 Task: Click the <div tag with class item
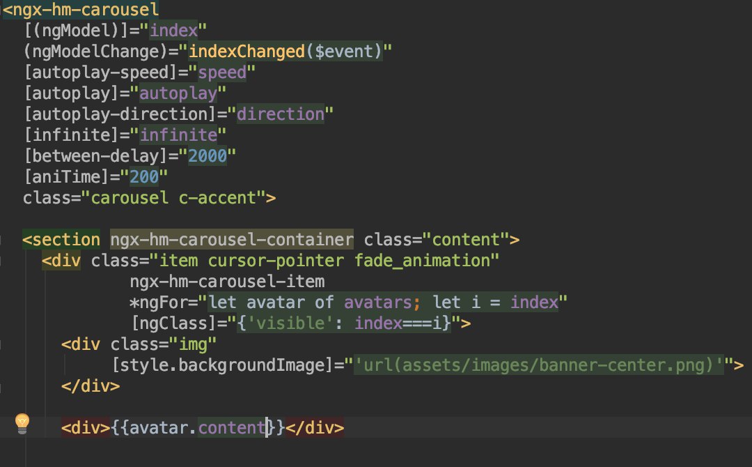pos(61,261)
